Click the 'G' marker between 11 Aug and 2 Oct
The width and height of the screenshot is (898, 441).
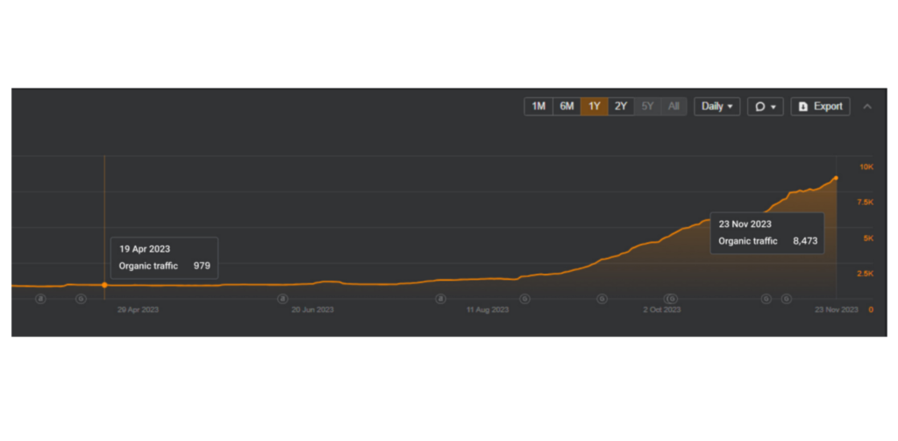[x=602, y=299]
